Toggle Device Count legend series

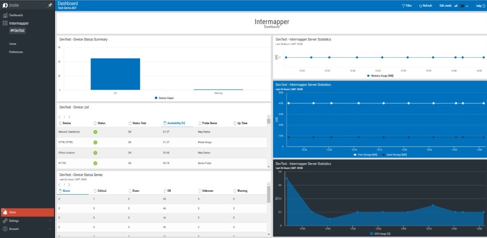(x=164, y=98)
